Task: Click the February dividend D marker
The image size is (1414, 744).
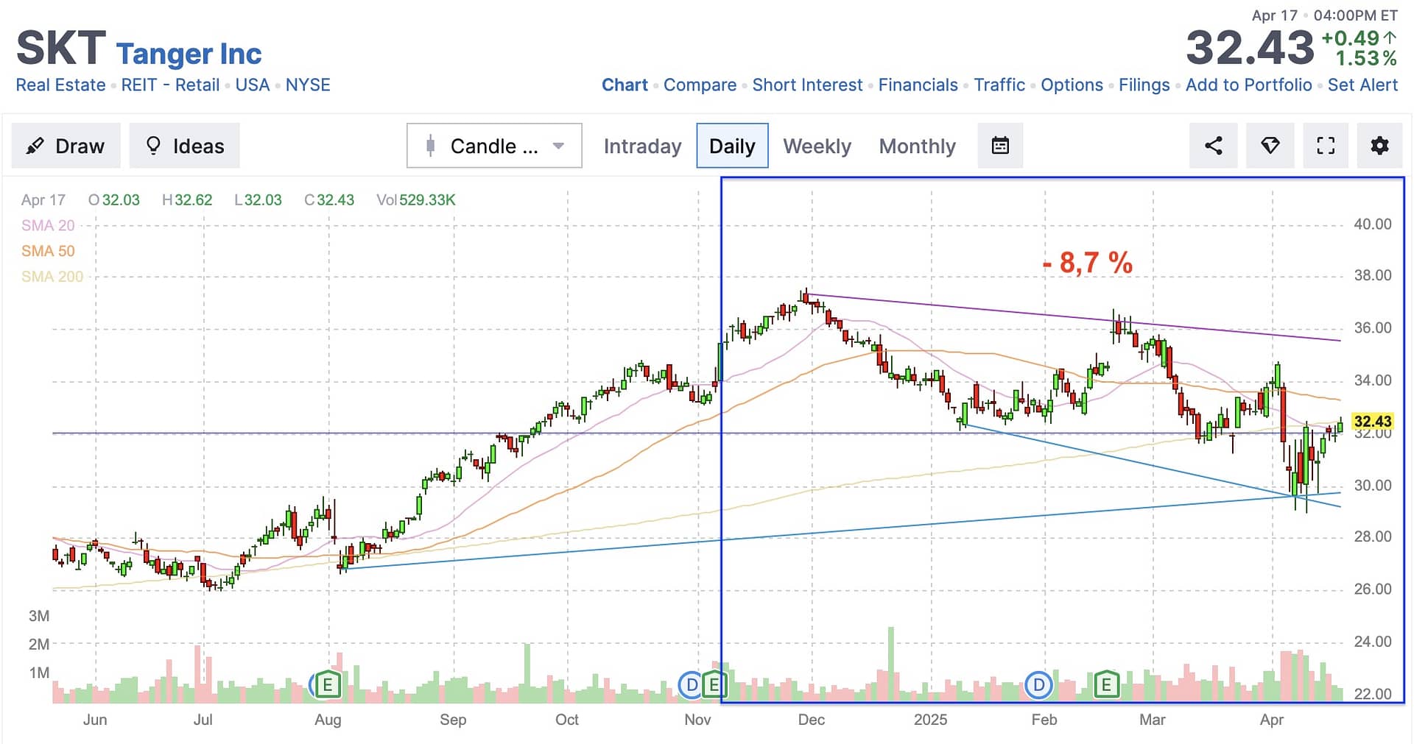Action: point(1038,686)
